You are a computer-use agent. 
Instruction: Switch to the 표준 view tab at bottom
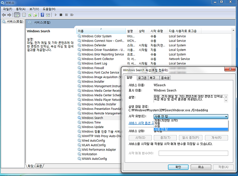pos(39,166)
